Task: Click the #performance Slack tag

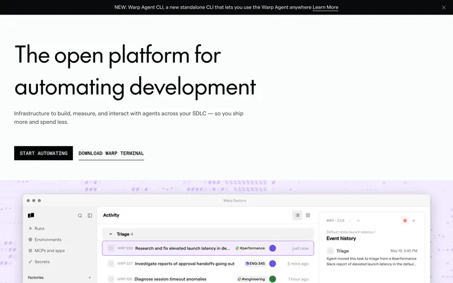Action: coord(250,248)
